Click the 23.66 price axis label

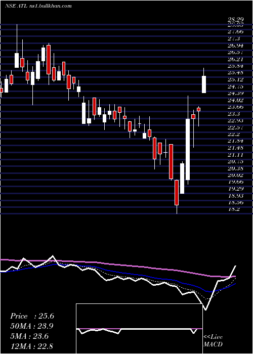point(236,107)
